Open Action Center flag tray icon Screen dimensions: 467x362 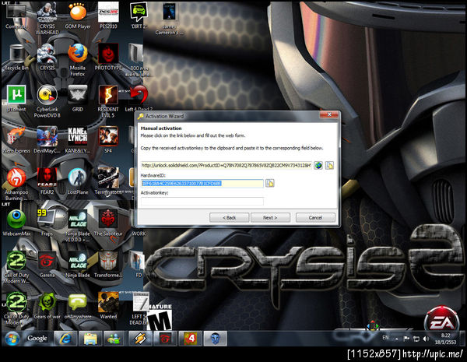tap(406, 339)
